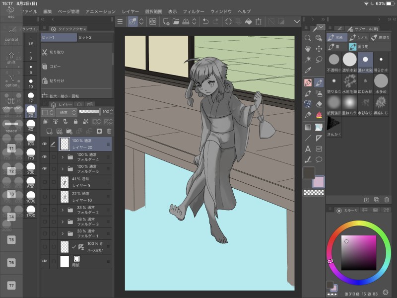This screenshot has height=298, width=397.
Task: Open the blend mode 通常 dropdown
Action: [x=66, y=112]
